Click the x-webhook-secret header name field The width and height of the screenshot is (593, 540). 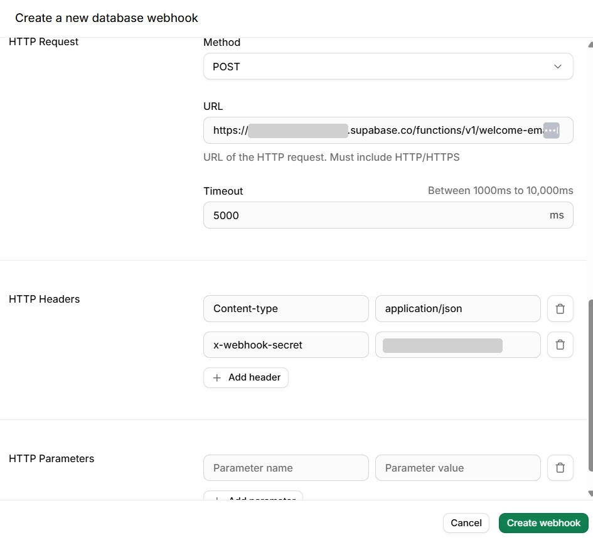(x=286, y=345)
